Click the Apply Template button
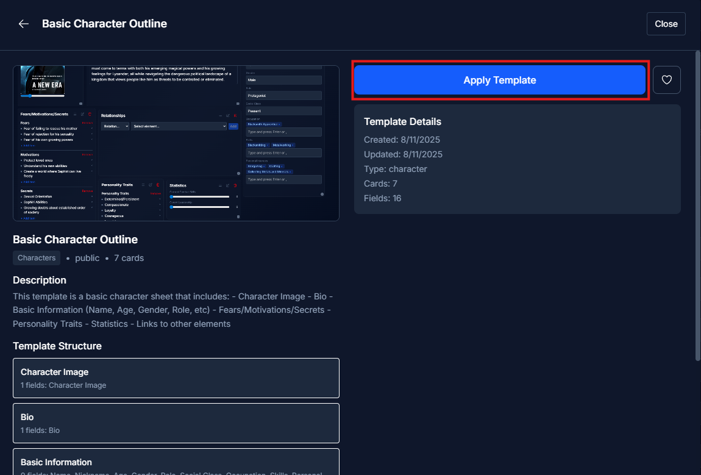Viewport: 701px width, 475px height. 499,80
